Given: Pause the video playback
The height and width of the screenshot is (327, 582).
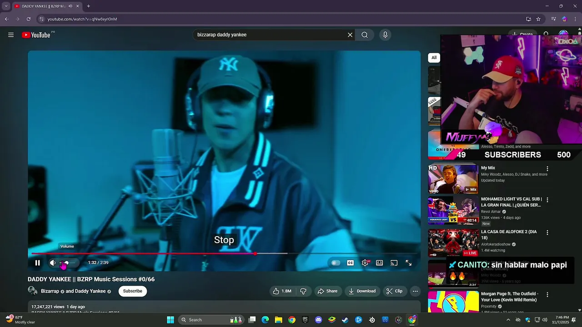Looking at the screenshot, I should pos(38,263).
